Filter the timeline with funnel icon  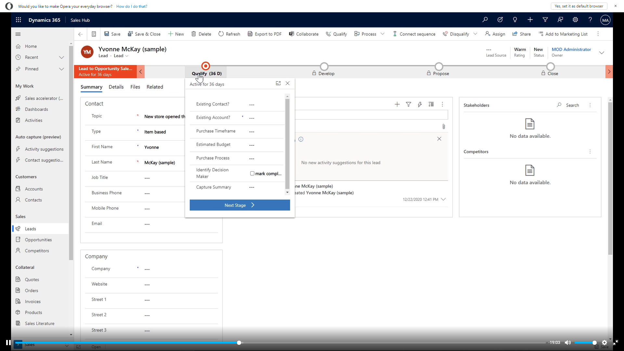click(x=409, y=104)
